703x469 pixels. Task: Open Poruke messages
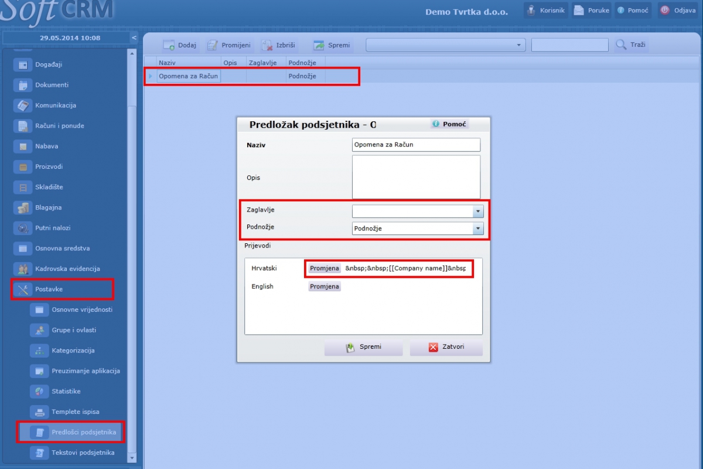(592, 11)
